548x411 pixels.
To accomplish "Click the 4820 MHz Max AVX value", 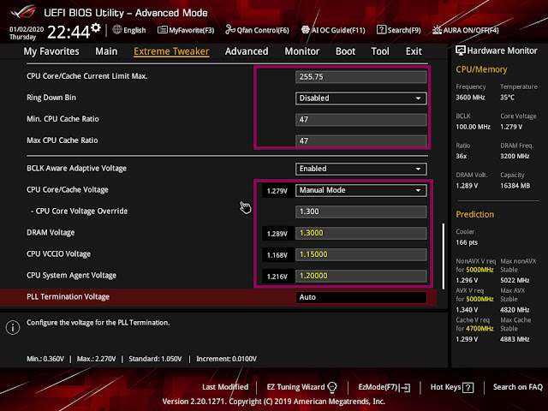I will click(x=515, y=310).
